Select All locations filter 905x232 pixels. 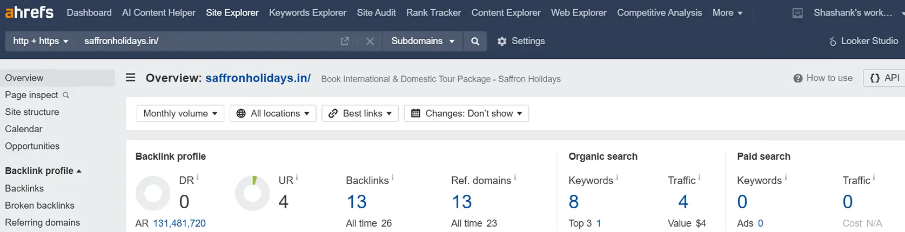[x=273, y=113]
